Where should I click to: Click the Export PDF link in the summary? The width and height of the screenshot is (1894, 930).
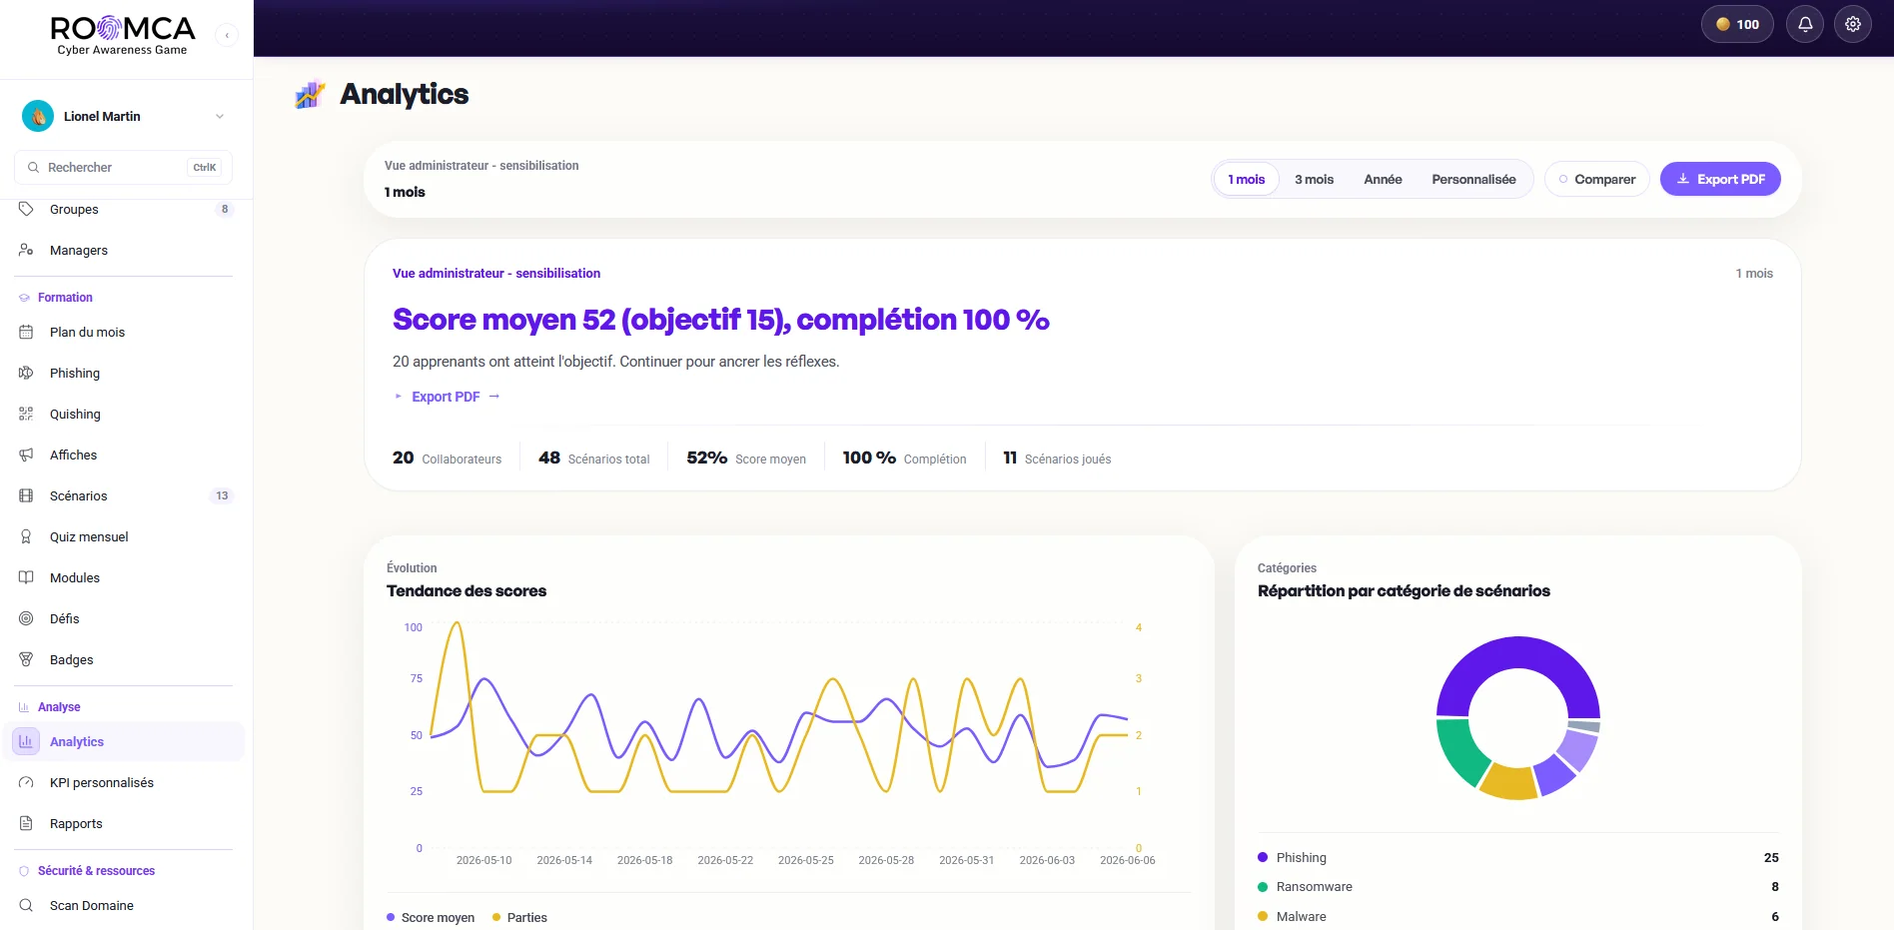447,397
